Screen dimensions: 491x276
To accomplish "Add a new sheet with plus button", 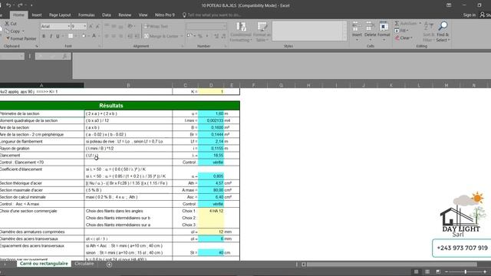I will click(109, 264).
